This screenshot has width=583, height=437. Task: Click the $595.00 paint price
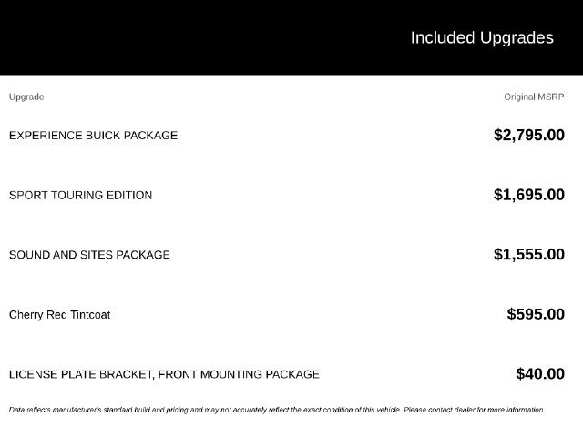[x=536, y=314]
